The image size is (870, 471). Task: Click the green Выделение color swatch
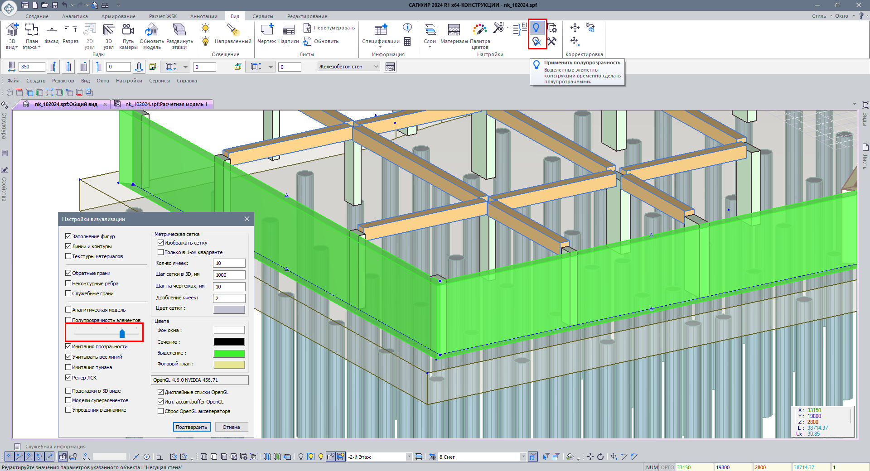[x=229, y=353]
